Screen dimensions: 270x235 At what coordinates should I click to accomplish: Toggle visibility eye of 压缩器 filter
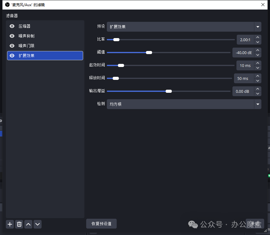pos(12,26)
